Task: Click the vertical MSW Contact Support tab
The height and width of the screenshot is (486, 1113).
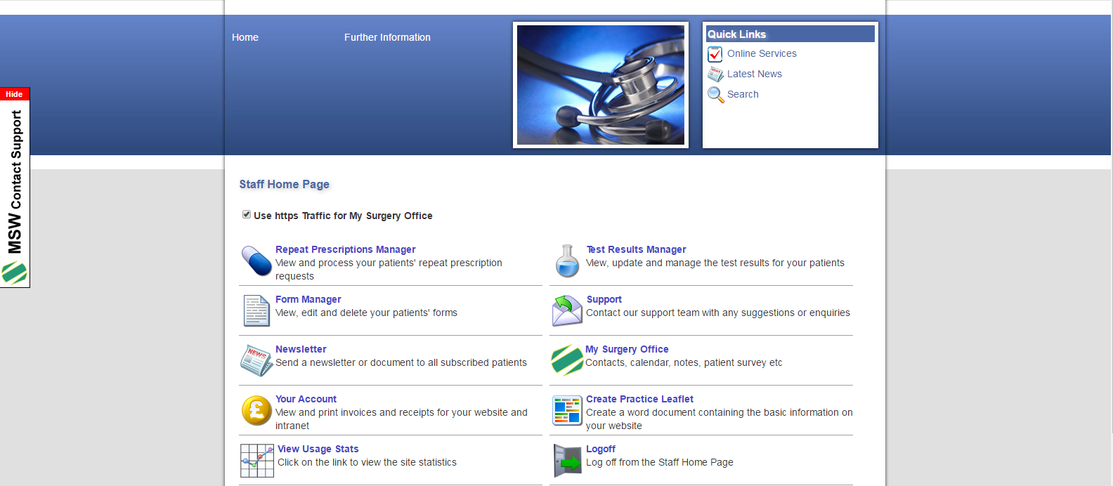Action: 15,183
